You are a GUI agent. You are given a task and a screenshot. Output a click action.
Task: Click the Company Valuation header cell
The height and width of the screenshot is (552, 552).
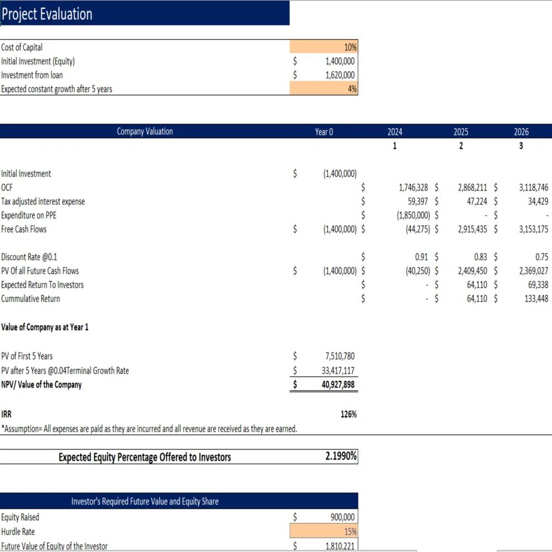pyautogui.click(x=145, y=131)
